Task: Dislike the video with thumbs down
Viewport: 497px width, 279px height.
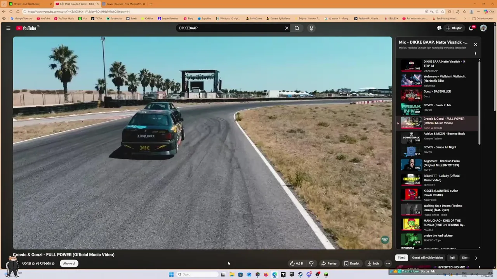Action: pyautogui.click(x=311, y=263)
